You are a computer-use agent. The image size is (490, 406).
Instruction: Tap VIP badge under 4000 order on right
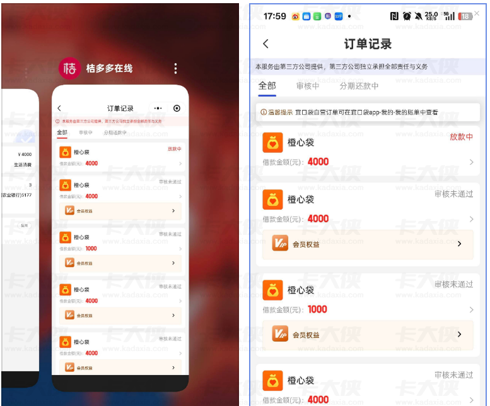point(280,243)
